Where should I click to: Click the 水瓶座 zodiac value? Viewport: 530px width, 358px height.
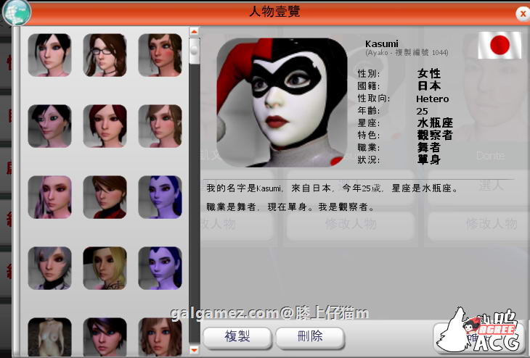tap(435, 122)
